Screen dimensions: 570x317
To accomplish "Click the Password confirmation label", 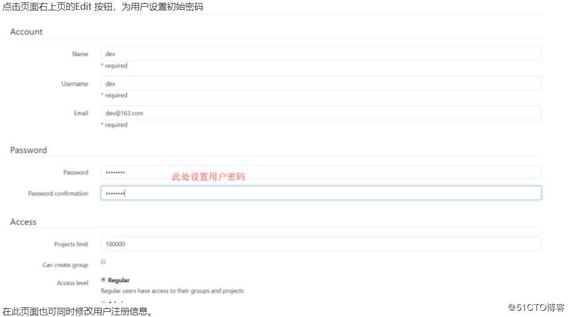I will [x=58, y=194].
